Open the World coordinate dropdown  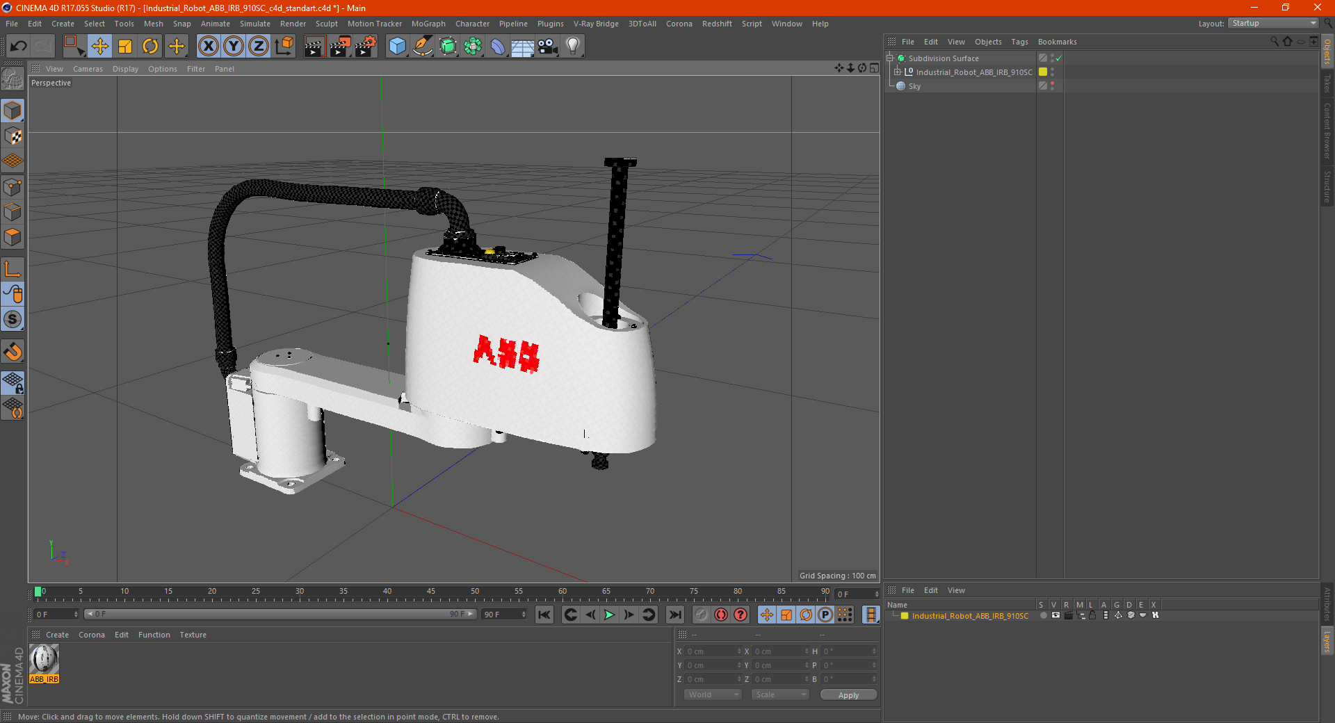pos(713,694)
